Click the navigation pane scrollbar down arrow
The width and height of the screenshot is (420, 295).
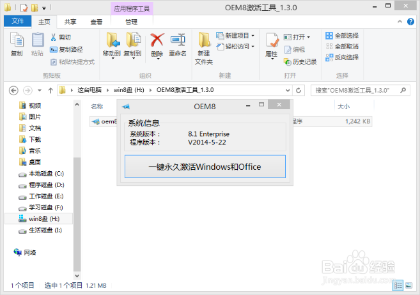click(77, 276)
